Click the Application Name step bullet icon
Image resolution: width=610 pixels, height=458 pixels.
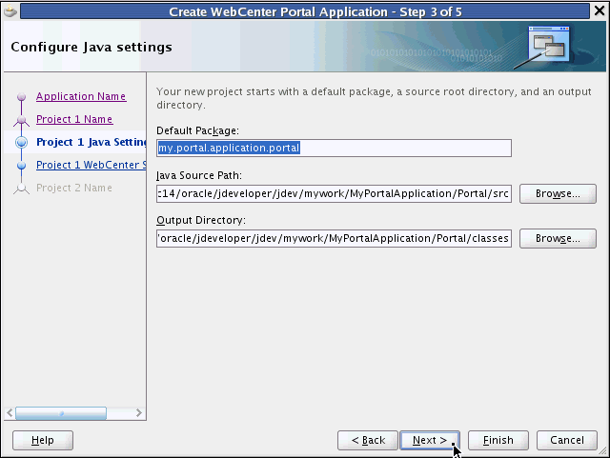pyautogui.click(x=21, y=96)
